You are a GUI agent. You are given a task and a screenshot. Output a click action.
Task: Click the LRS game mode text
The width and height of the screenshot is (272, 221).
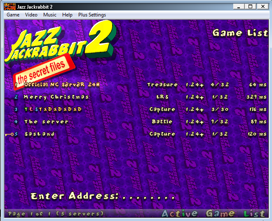(162, 97)
